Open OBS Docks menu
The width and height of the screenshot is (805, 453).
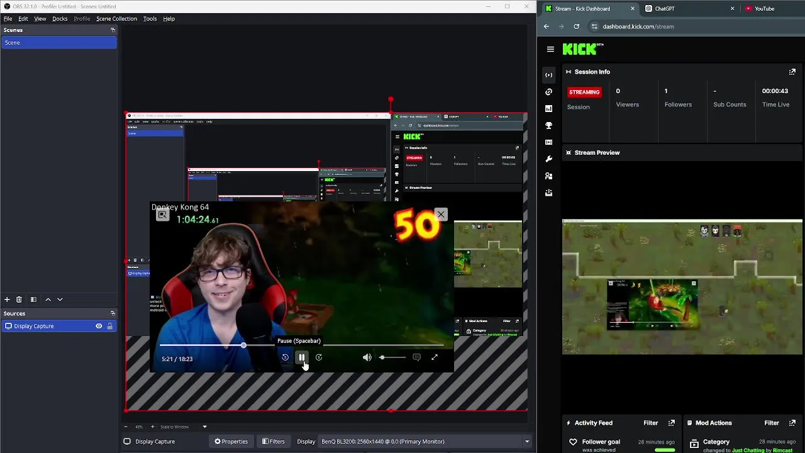click(x=60, y=18)
